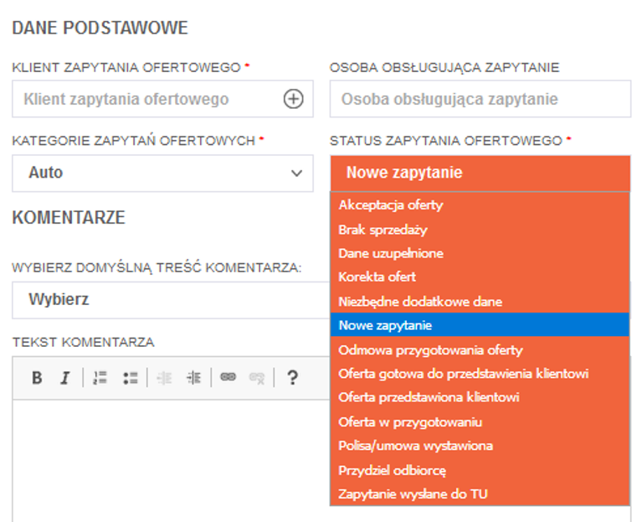Click the plus icon to add client
The image size is (642, 522).
click(x=293, y=99)
